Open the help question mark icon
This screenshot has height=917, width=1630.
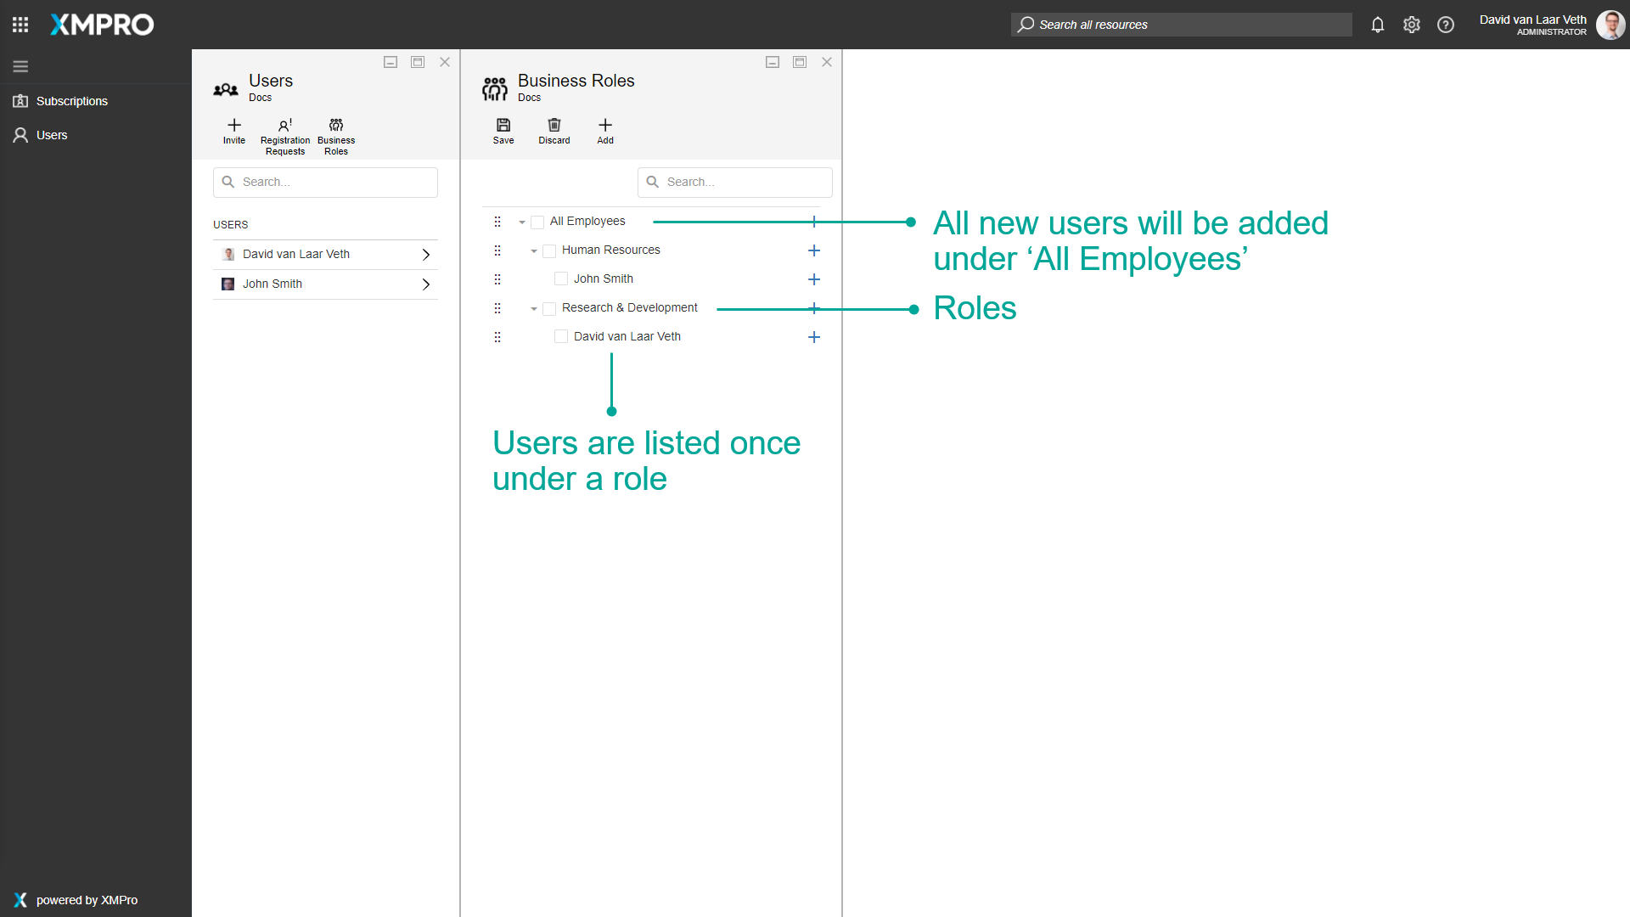click(1446, 25)
